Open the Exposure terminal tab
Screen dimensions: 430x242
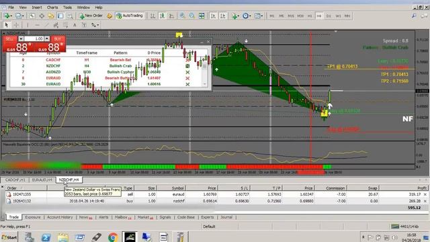point(33,217)
